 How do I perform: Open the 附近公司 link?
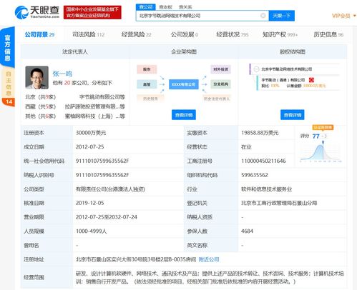pos(209,259)
